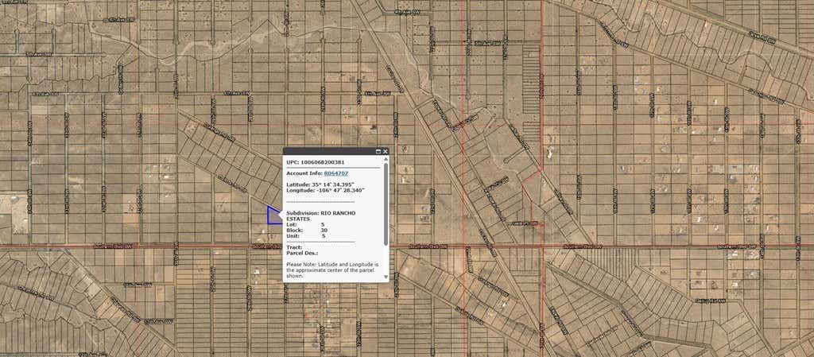The height and width of the screenshot is (357, 814).
Task: Click the Latitude: 35° 14' 34.395" line
Action: [320, 184]
